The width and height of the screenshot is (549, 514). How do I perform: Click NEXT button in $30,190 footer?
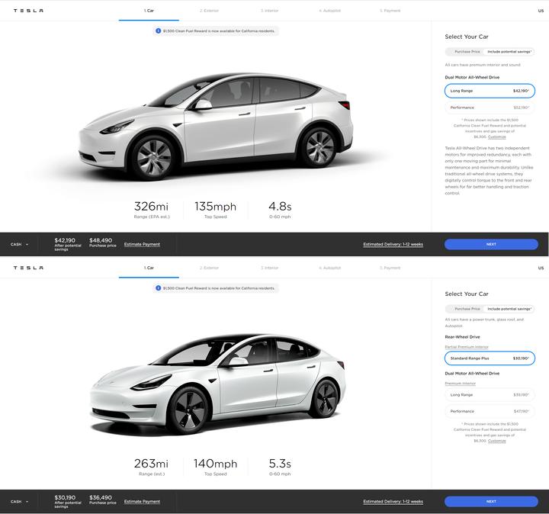491,502
